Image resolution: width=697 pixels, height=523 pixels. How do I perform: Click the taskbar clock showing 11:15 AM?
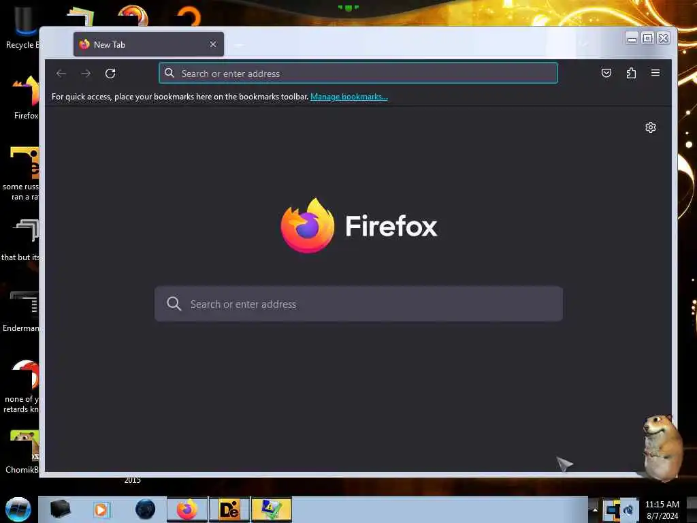tap(662, 510)
